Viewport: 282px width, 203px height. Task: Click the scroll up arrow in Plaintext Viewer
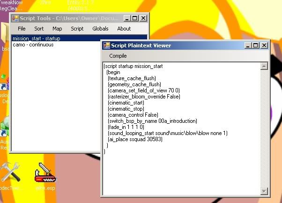tap(264, 66)
